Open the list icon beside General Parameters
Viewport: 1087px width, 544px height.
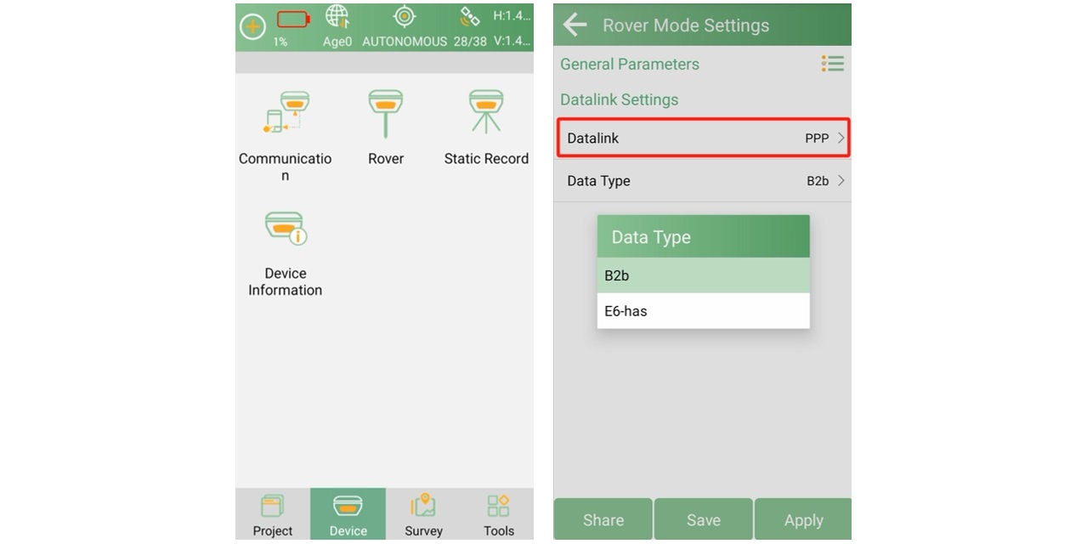pos(832,64)
